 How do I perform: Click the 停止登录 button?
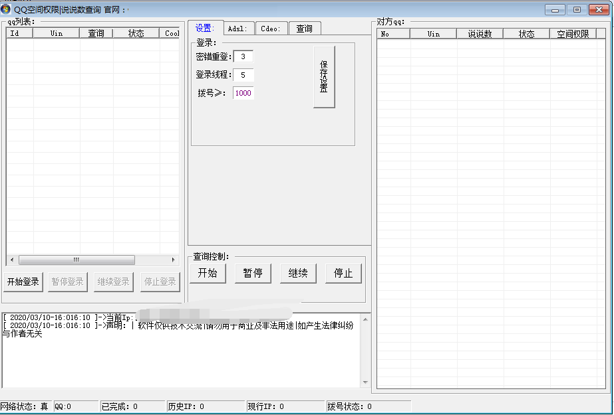pyautogui.click(x=160, y=282)
